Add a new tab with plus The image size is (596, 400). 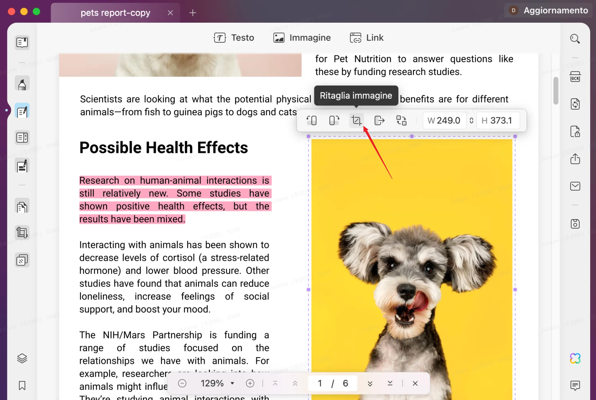(193, 13)
